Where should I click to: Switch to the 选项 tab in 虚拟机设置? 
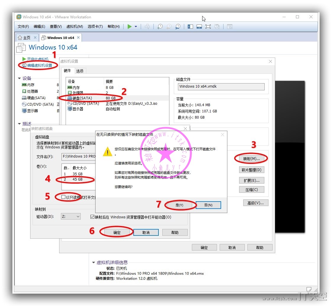pos(80,71)
